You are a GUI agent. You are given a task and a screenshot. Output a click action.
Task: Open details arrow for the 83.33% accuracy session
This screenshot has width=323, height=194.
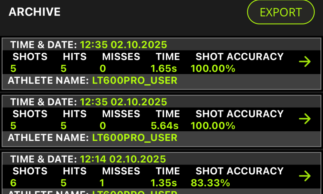tap(305, 176)
